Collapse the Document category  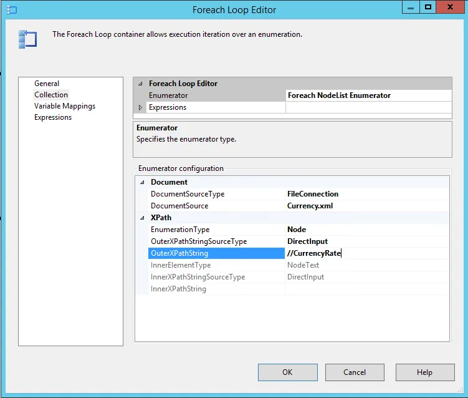[142, 182]
